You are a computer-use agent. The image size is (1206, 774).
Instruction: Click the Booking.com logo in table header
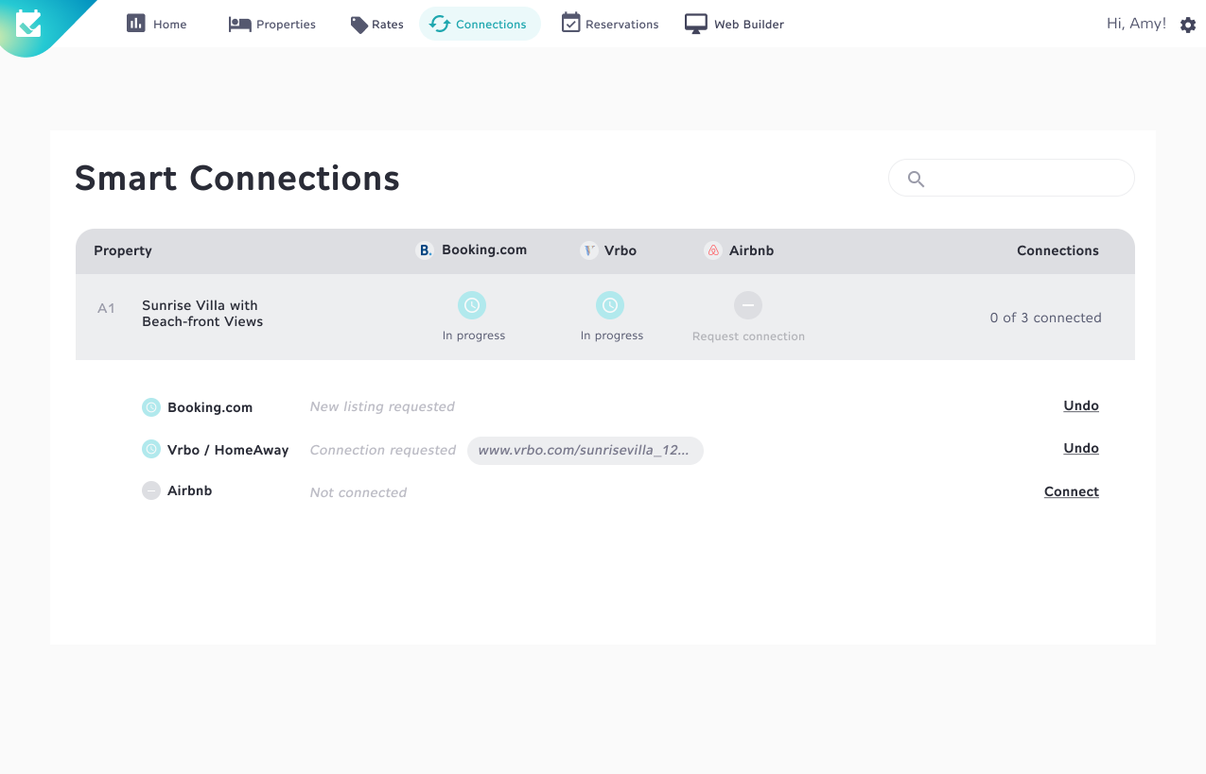pos(425,250)
